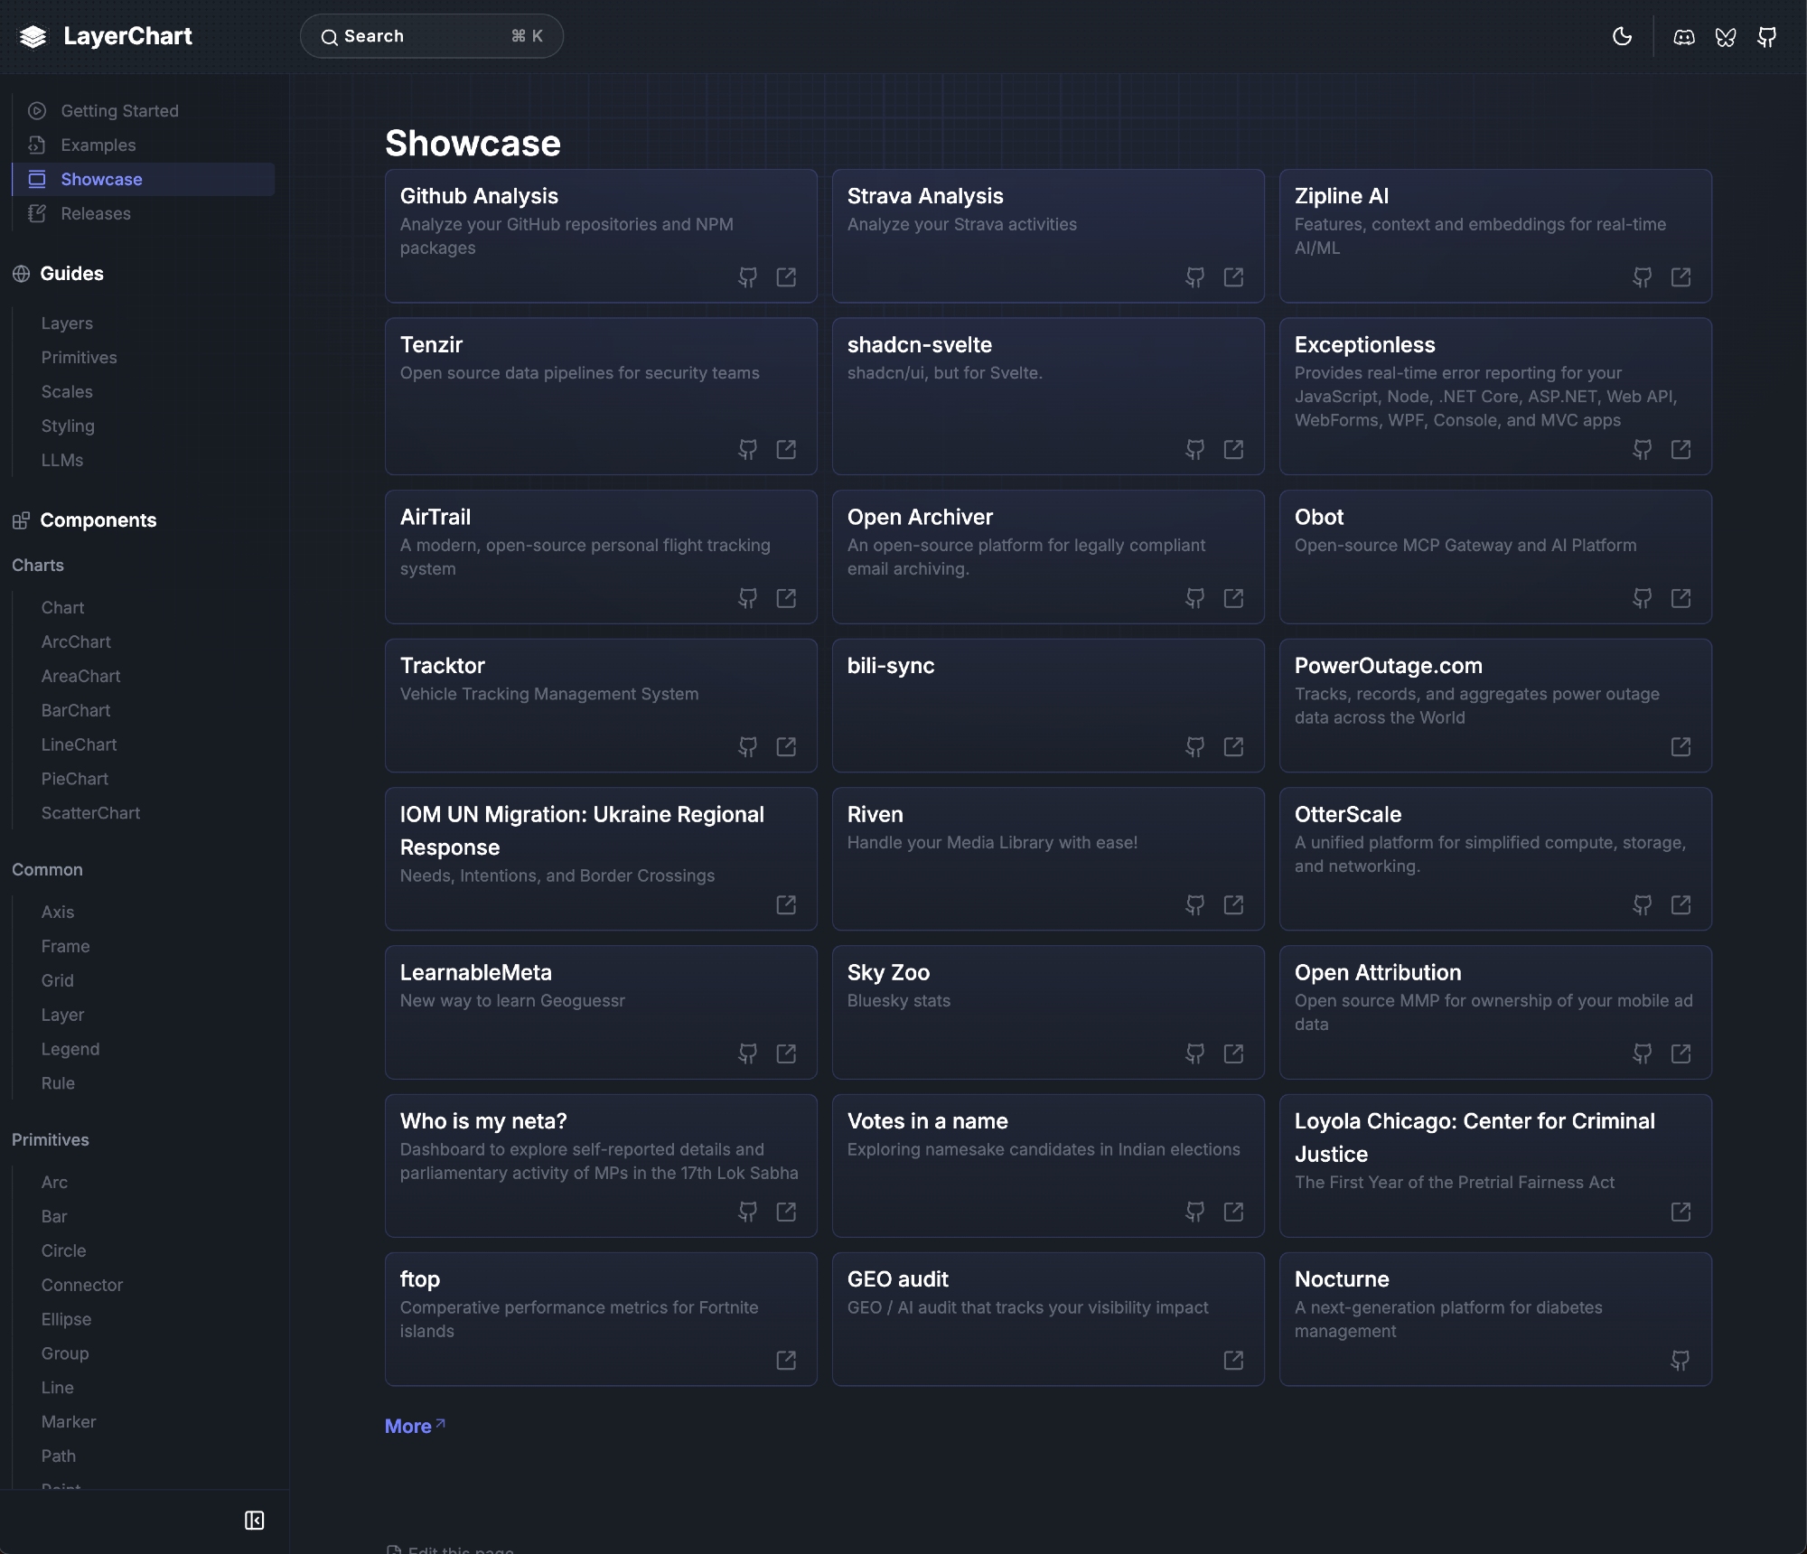
Task: Expand the Components section header
Action: pos(98,520)
